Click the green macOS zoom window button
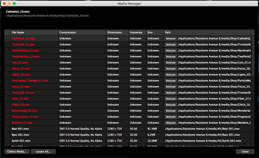 click(14, 4)
